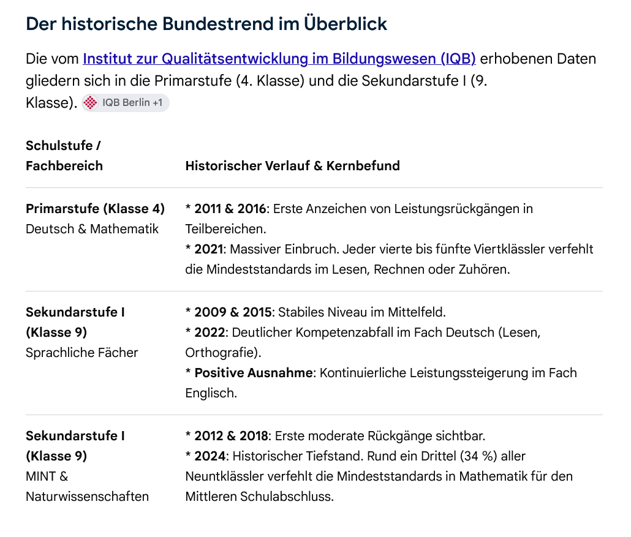Screen dimensions: 631x537
Task: Click the red IQB Berlin logo icon
Action: coord(90,103)
